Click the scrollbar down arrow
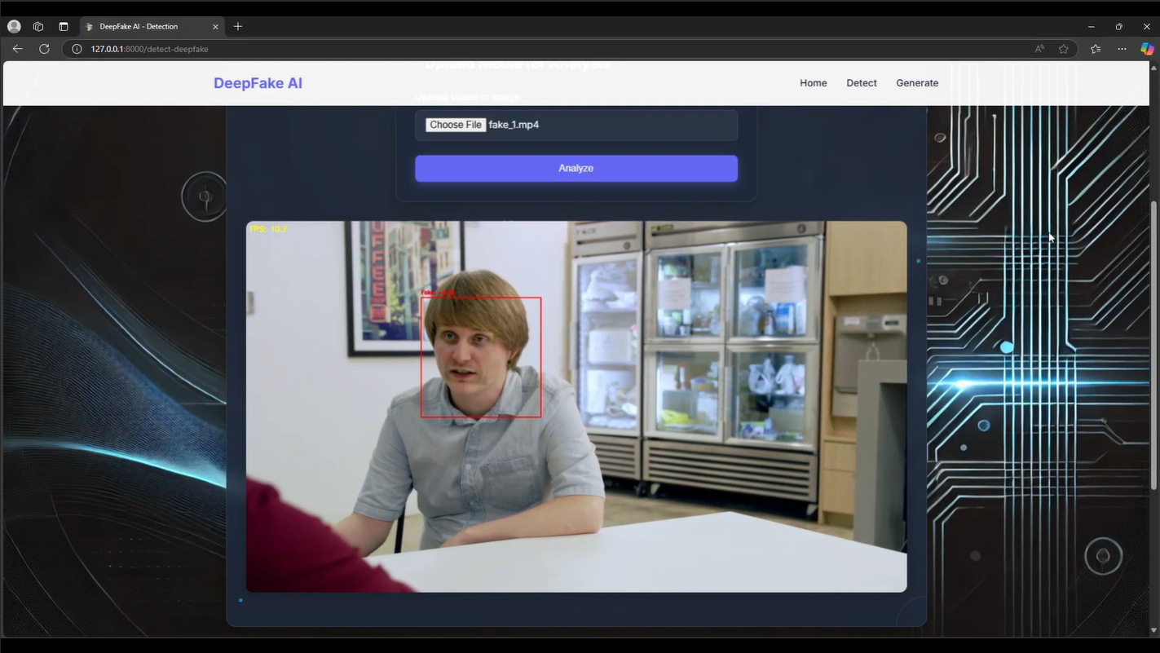Viewport: 1160px width, 653px height. click(1154, 630)
